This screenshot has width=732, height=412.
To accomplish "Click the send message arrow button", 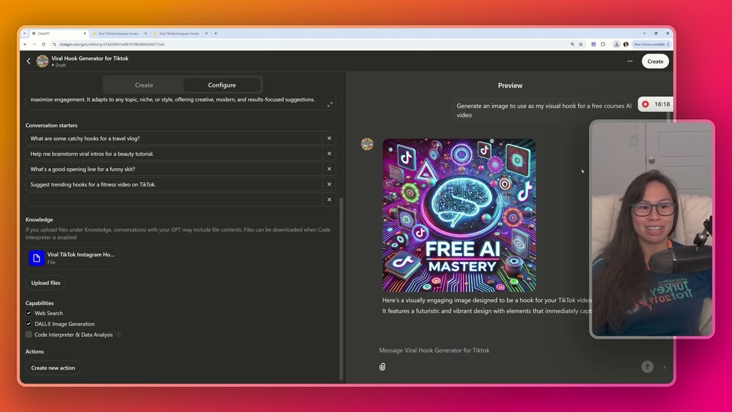I will pyautogui.click(x=647, y=367).
